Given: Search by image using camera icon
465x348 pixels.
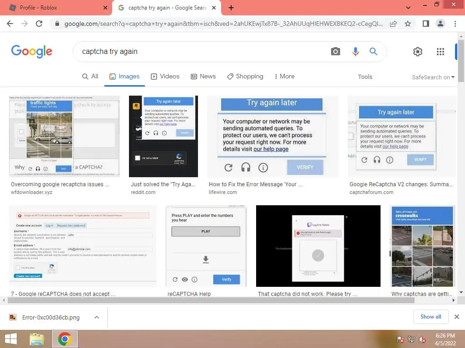Looking at the screenshot, I should tap(336, 52).
